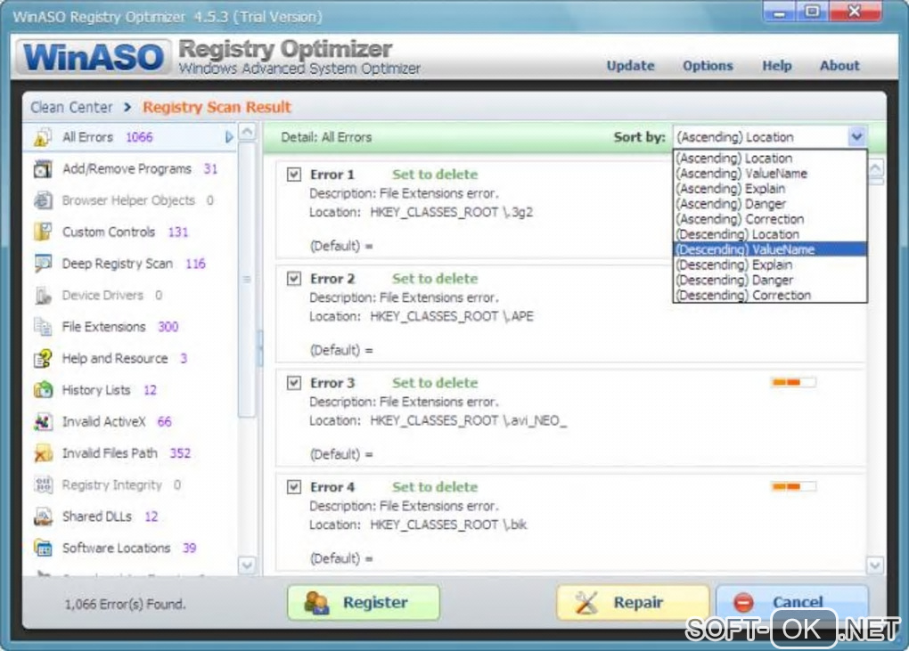Viewport: 909px width, 651px height.
Task: Select (Descending) Danger sort option
Action: tap(770, 280)
